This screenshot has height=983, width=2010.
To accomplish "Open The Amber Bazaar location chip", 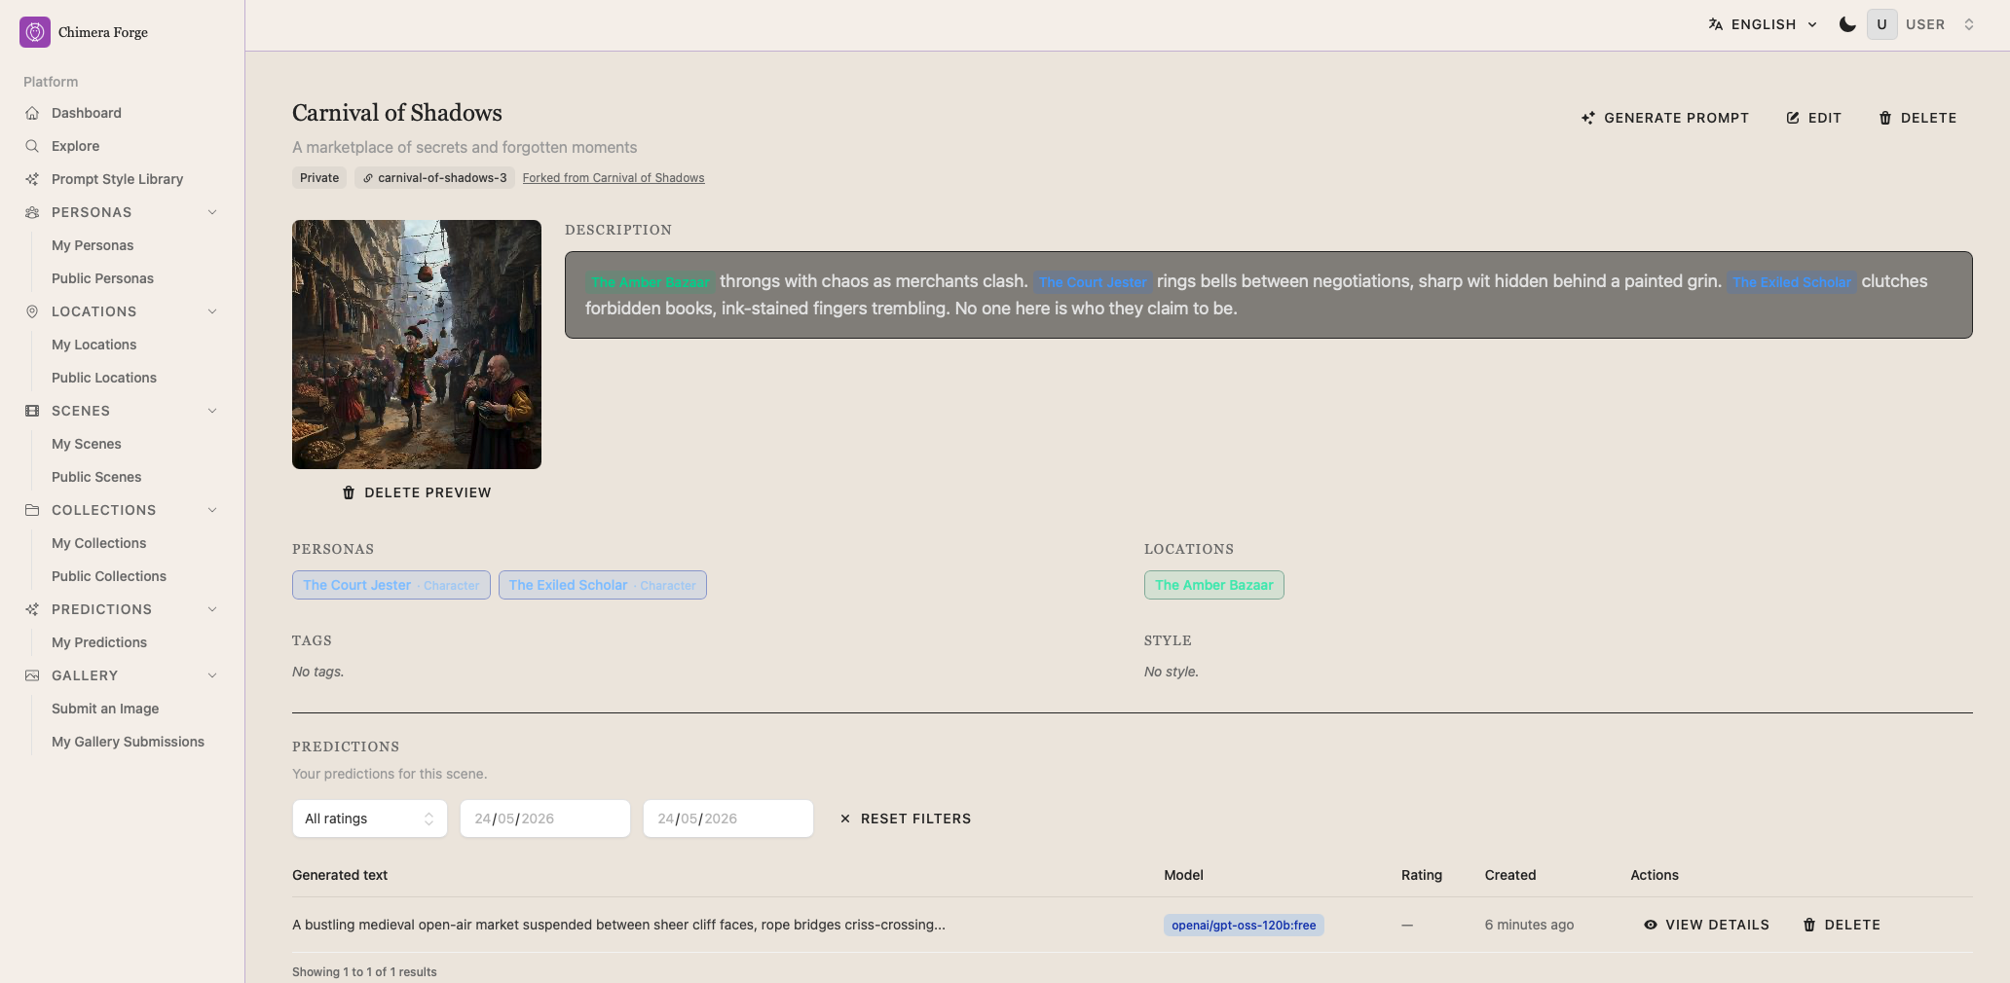I will (1214, 585).
